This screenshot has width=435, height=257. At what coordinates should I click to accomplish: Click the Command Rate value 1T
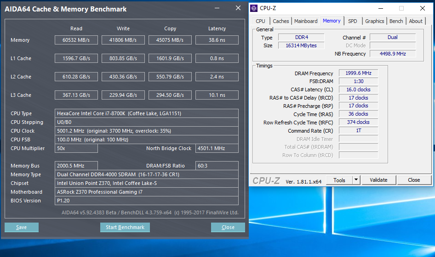coord(358,130)
